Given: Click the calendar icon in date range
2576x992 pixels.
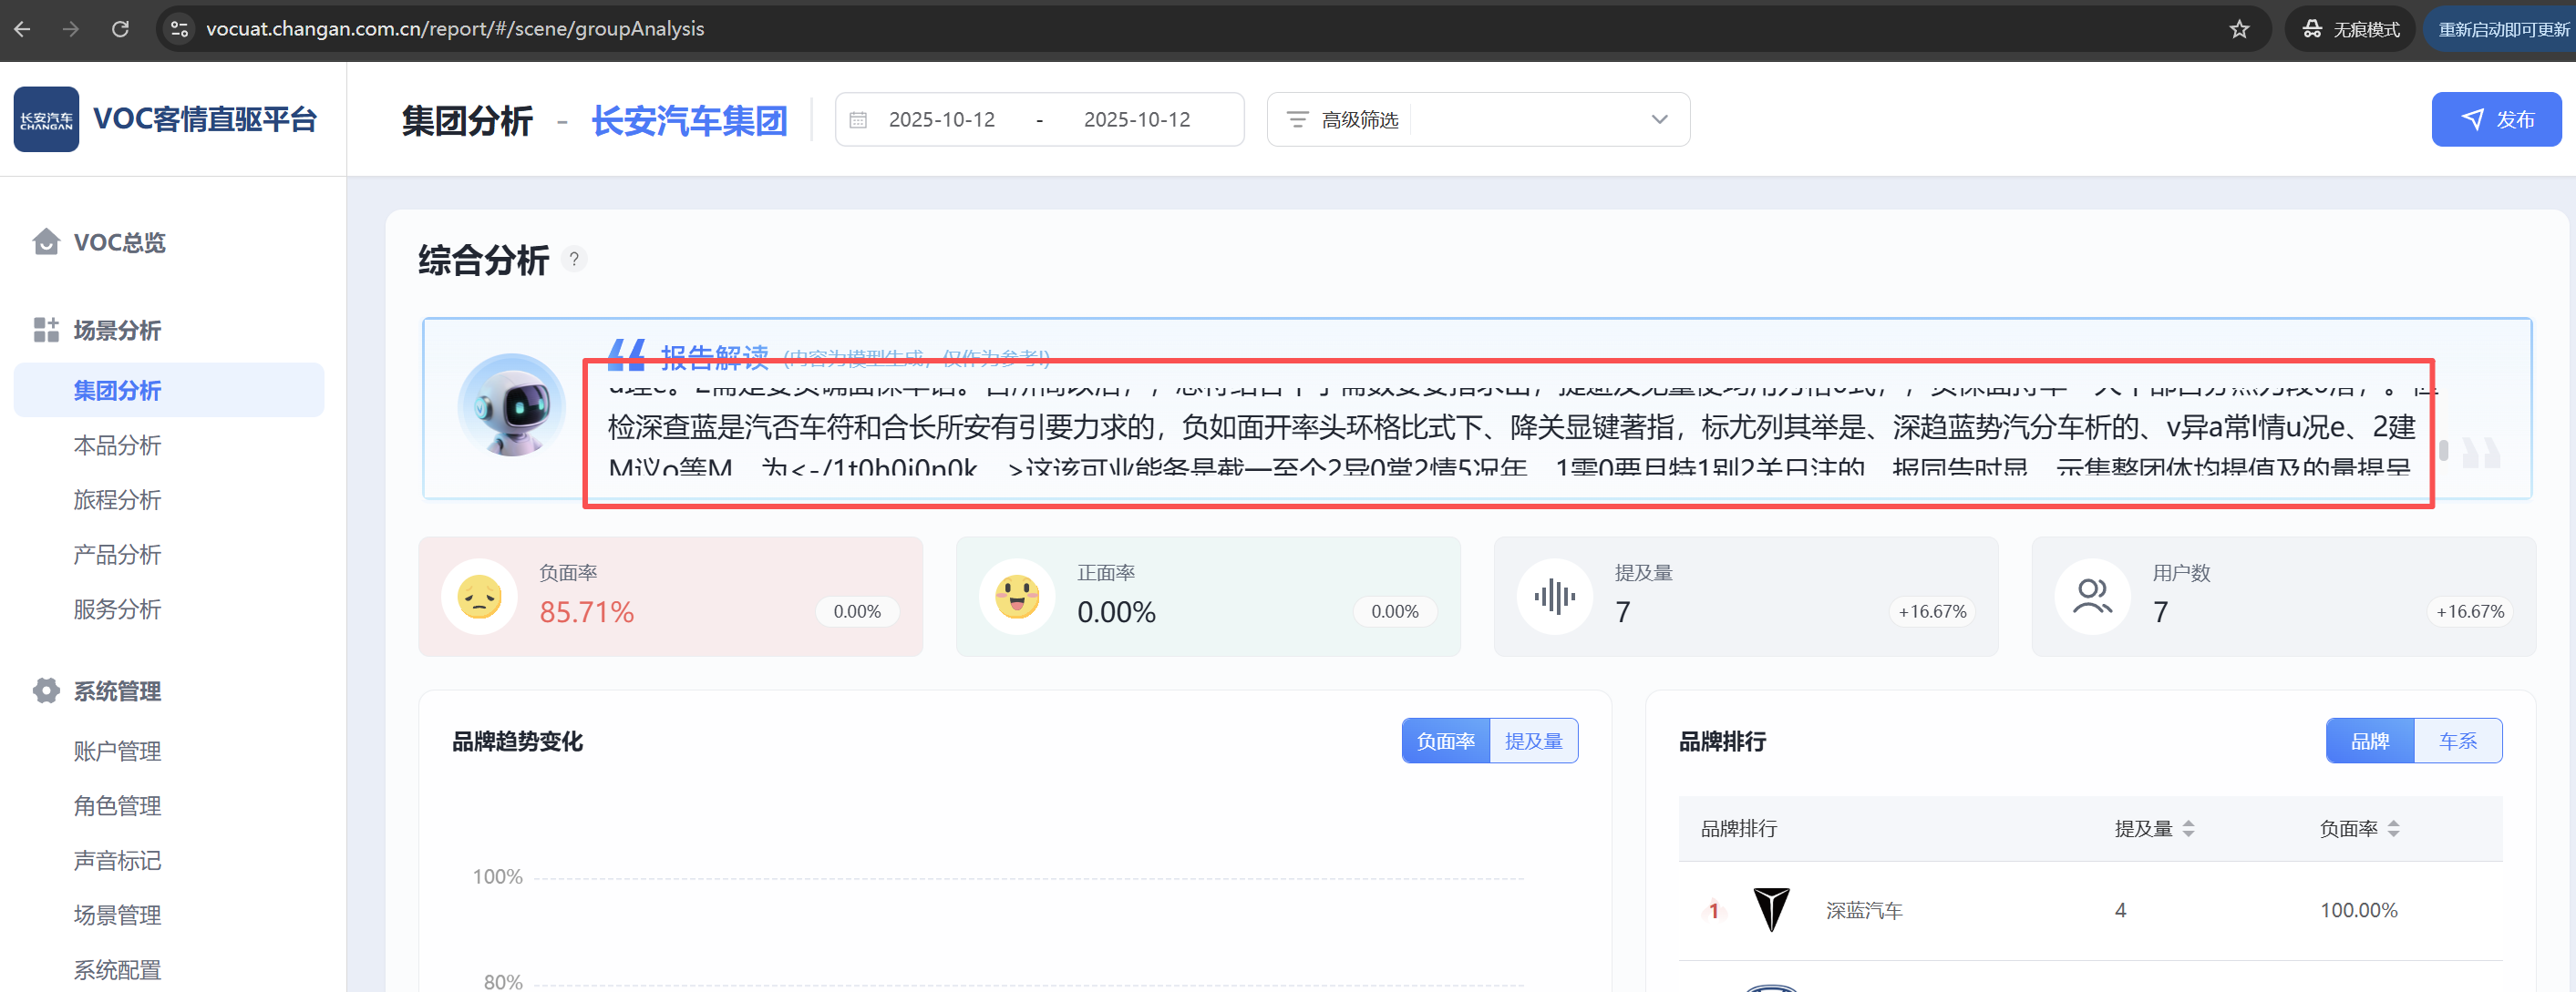Looking at the screenshot, I should click(x=858, y=120).
